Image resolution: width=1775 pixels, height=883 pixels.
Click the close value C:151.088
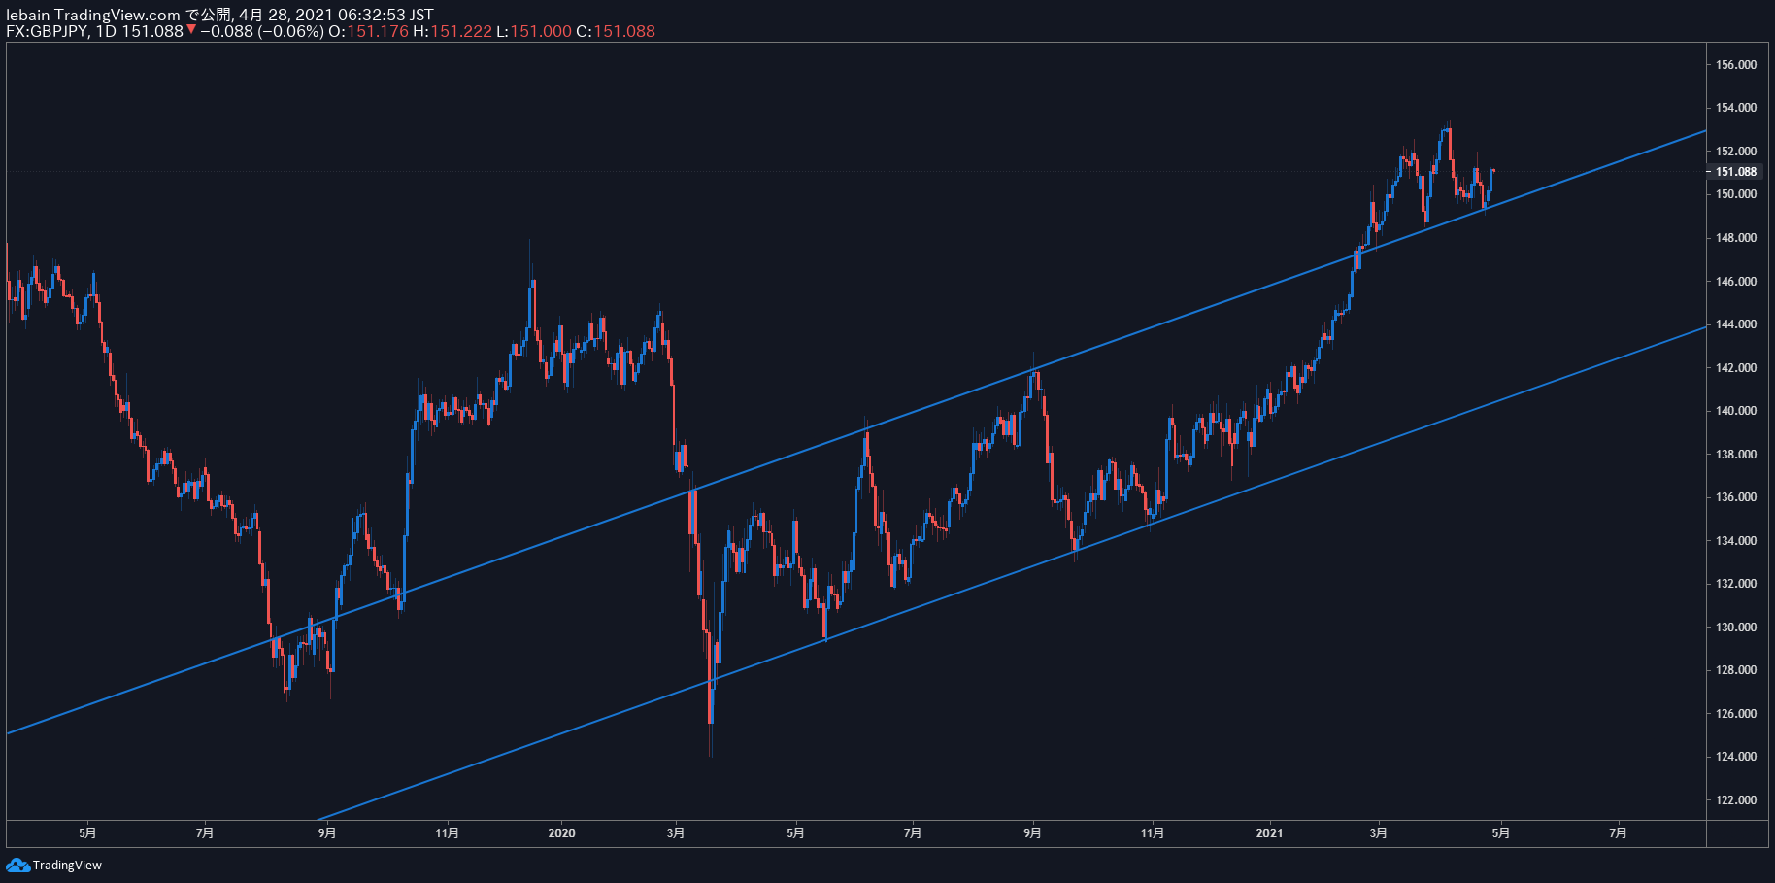[x=616, y=31]
